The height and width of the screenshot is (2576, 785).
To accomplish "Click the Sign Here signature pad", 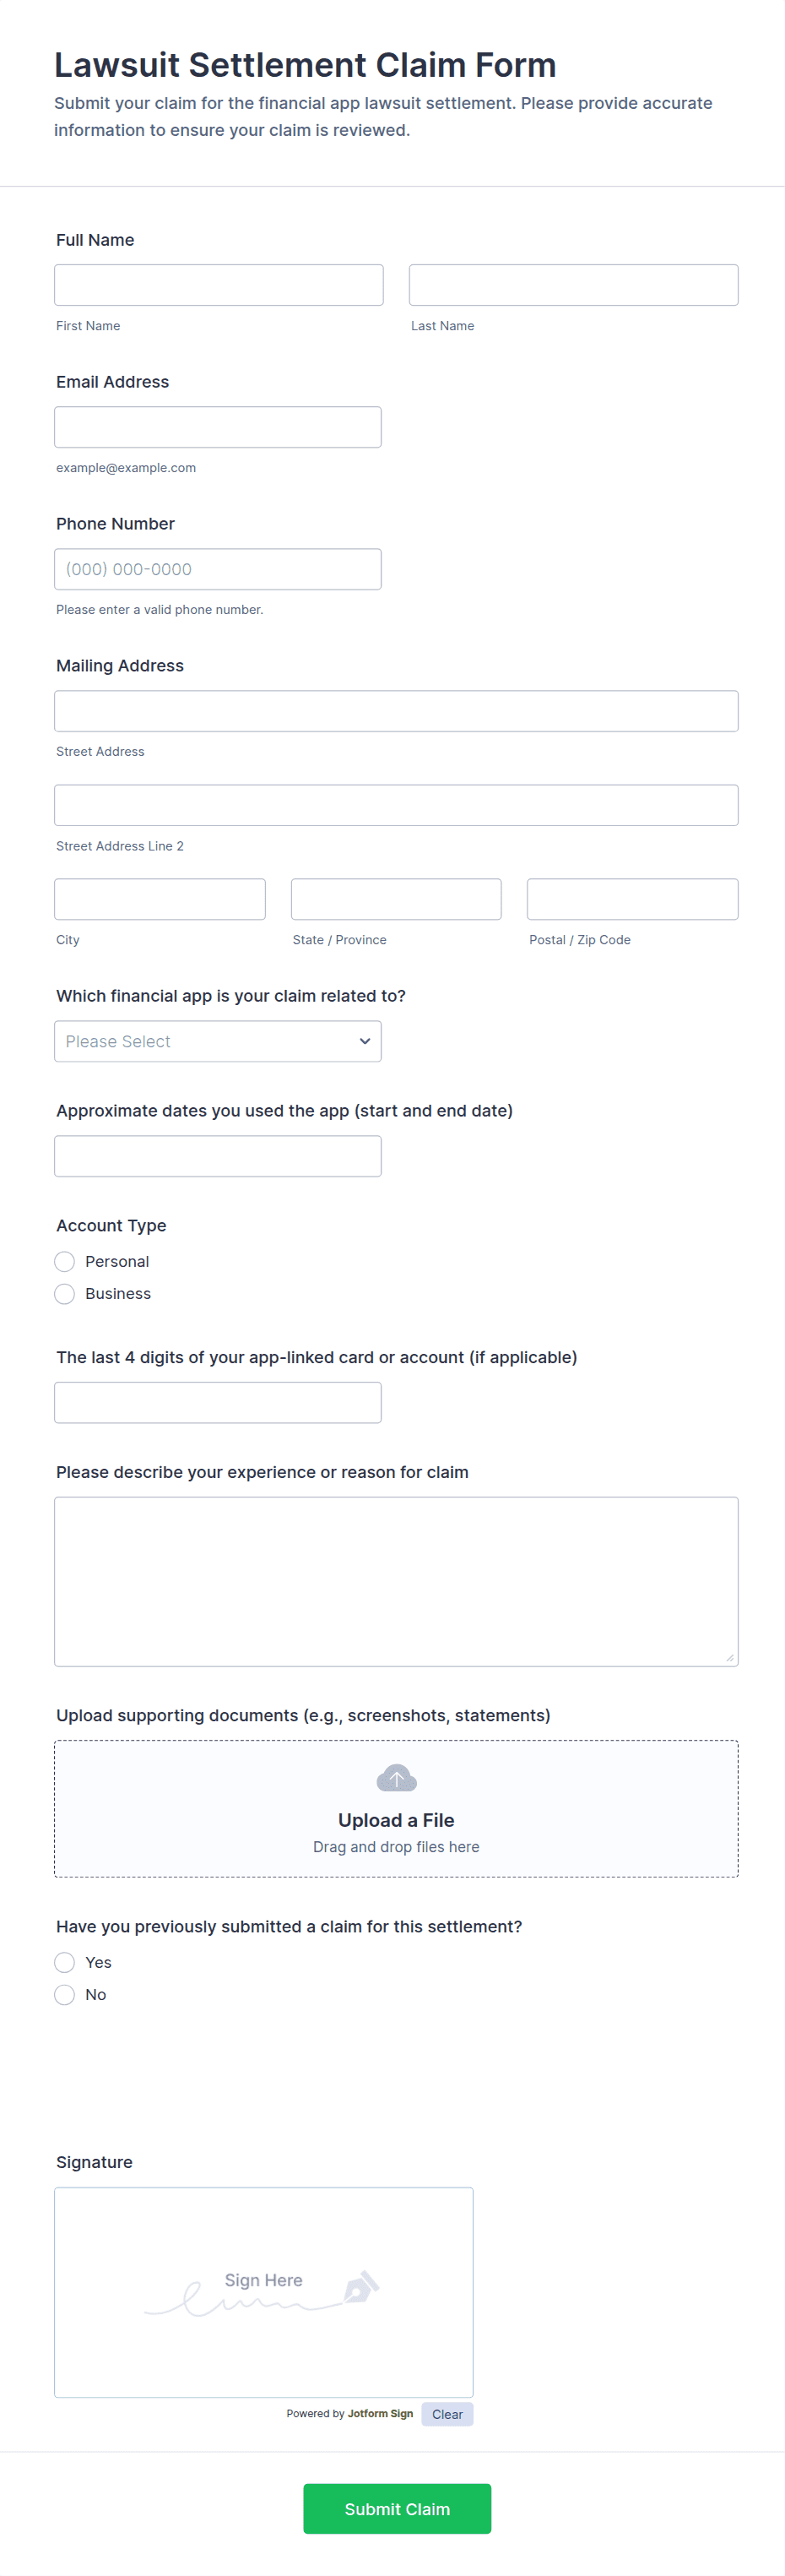I will click(264, 2292).
